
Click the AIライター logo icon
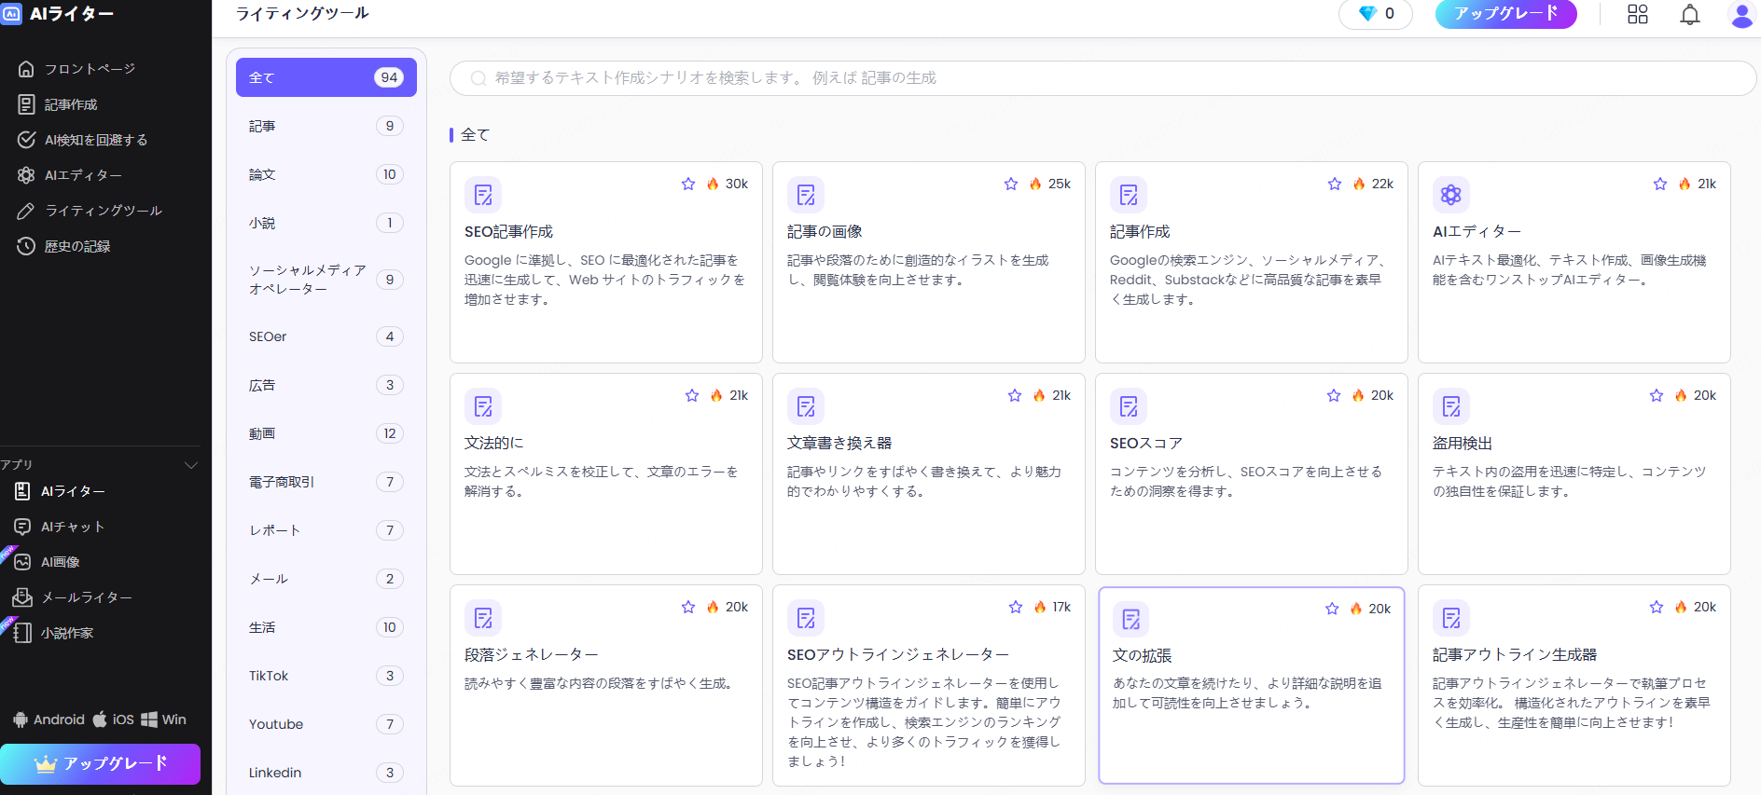pyautogui.click(x=11, y=14)
